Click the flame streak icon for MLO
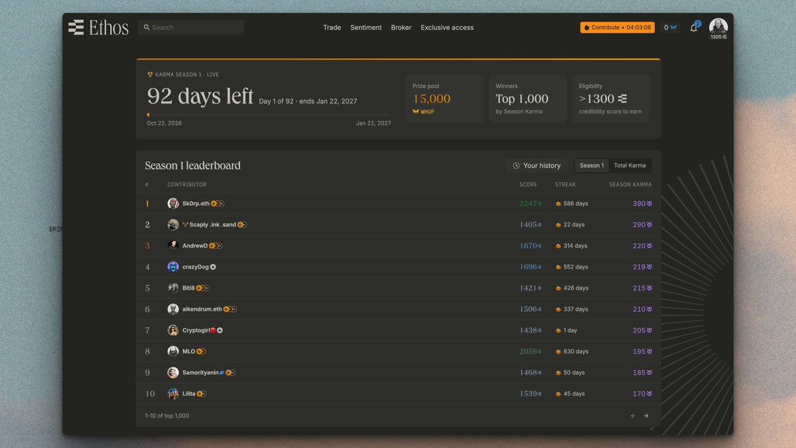Image resolution: width=796 pixels, height=448 pixels. (559, 352)
